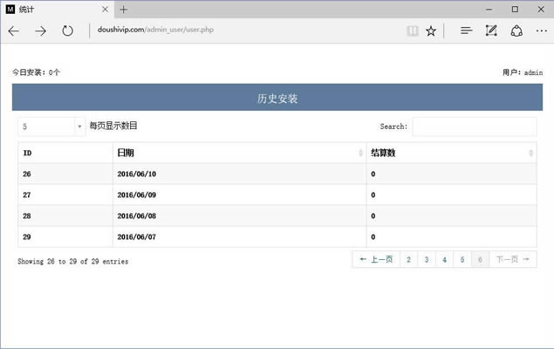Image resolution: width=554 pixels, height=349 pixels.
Task: Expand the entries-per-page dropdown
Action: pyautogui.click(x=51, y=127)
